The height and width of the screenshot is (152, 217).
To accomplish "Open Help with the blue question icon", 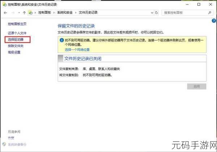I will click(x=214, y=21).
